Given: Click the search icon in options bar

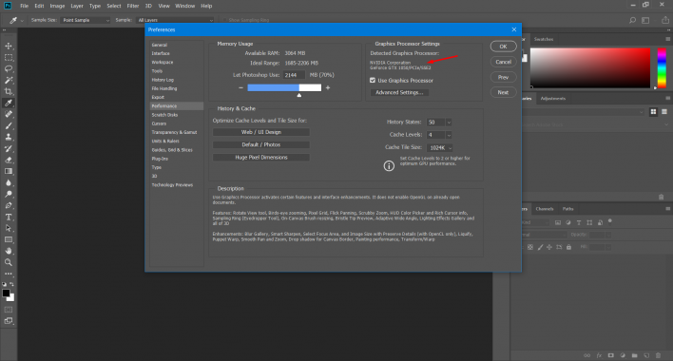Looking at the screenshot, I should tap(632, 20).
